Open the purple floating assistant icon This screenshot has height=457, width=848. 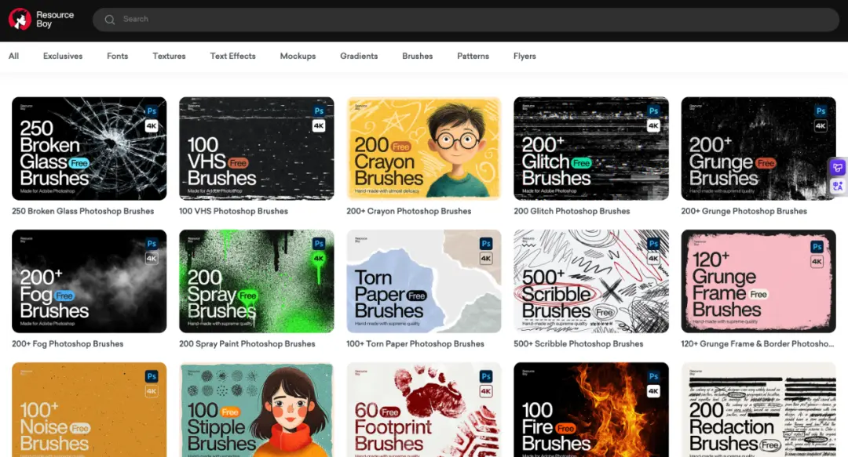click(838, 167)
